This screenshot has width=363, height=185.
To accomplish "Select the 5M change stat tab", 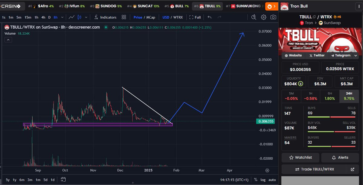I will [291, 96].
